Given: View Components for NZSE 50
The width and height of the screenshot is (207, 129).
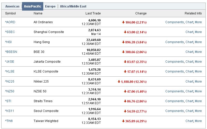Looking at the screenshot, I should pos(175,91).
